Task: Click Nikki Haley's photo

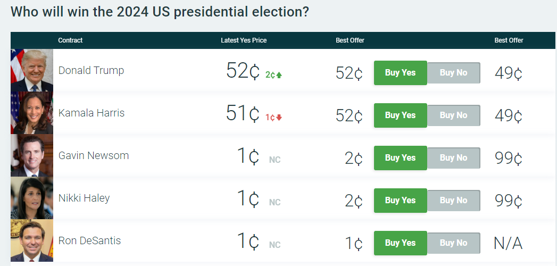Action: (x=32, y=198)
